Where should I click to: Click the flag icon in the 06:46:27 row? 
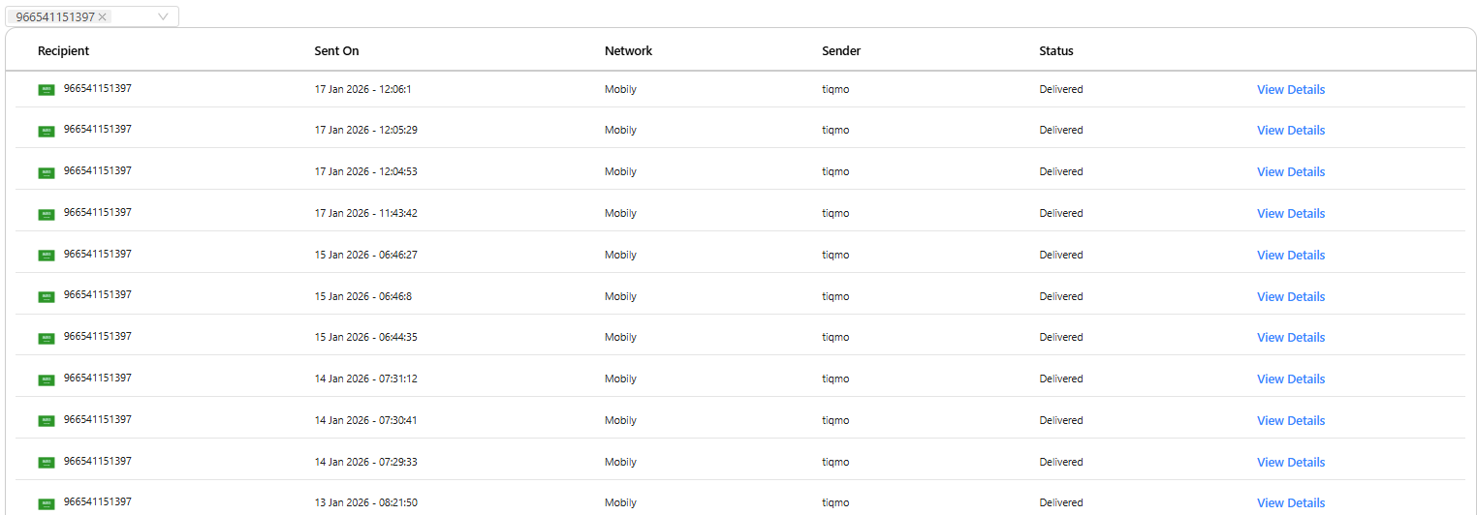coord(47,256)
